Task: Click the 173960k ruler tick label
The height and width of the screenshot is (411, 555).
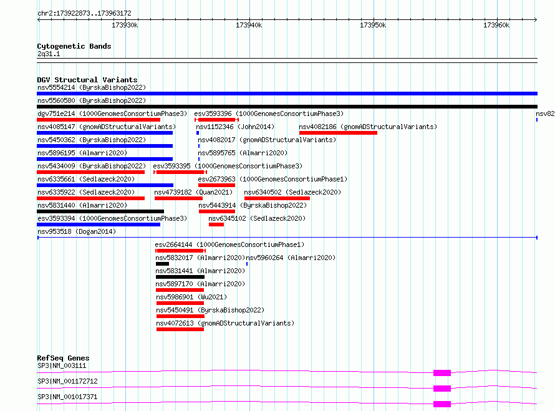Action: pos(496,25)
